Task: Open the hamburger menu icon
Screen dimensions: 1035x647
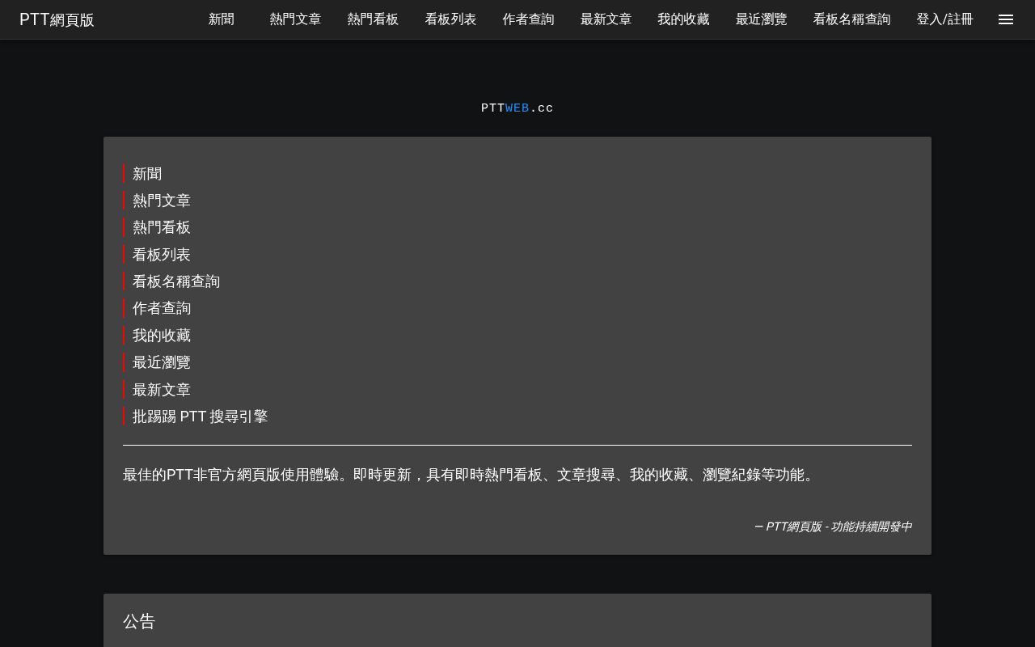Action: click(1006, 19)
